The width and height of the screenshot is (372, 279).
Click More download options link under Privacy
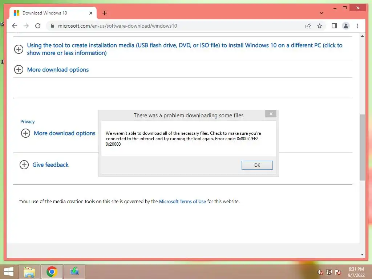click(x=65, y=133)
